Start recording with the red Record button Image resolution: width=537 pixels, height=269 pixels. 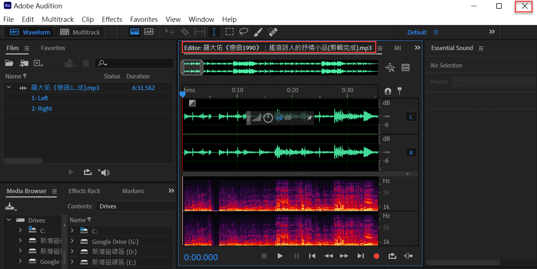[376, 256]
